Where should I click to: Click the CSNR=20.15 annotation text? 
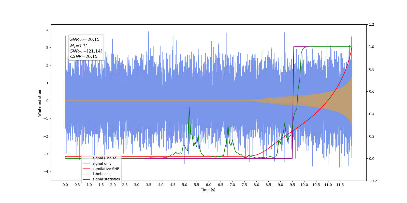(84, 56)
